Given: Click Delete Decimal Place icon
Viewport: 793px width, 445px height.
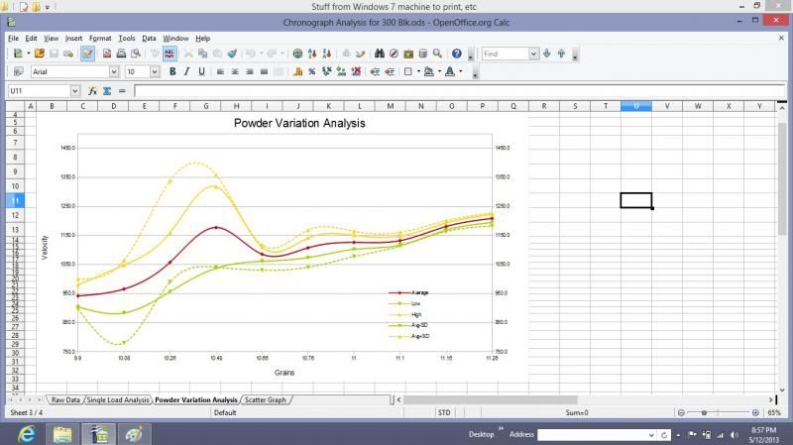Looking at the screenshot, I should coord(356,71).
